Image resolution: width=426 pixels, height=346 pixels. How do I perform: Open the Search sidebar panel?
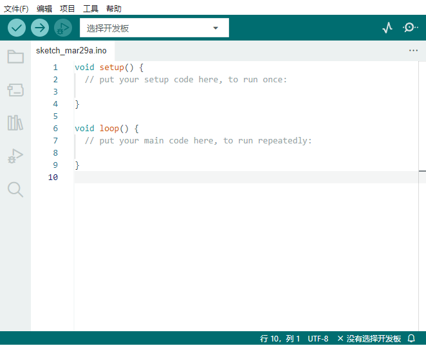click(x=15, y=189)
